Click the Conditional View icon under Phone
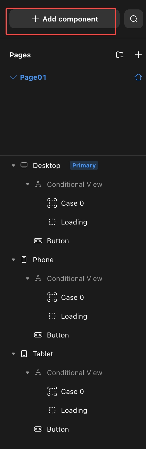The image size is (146, 449). (38, 278)
